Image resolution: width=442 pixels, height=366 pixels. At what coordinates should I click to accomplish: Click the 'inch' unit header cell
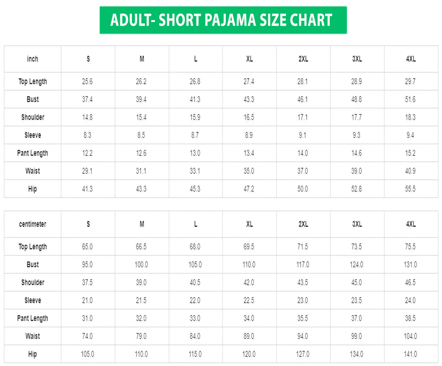pyautogui.click(x=32, y=59)
